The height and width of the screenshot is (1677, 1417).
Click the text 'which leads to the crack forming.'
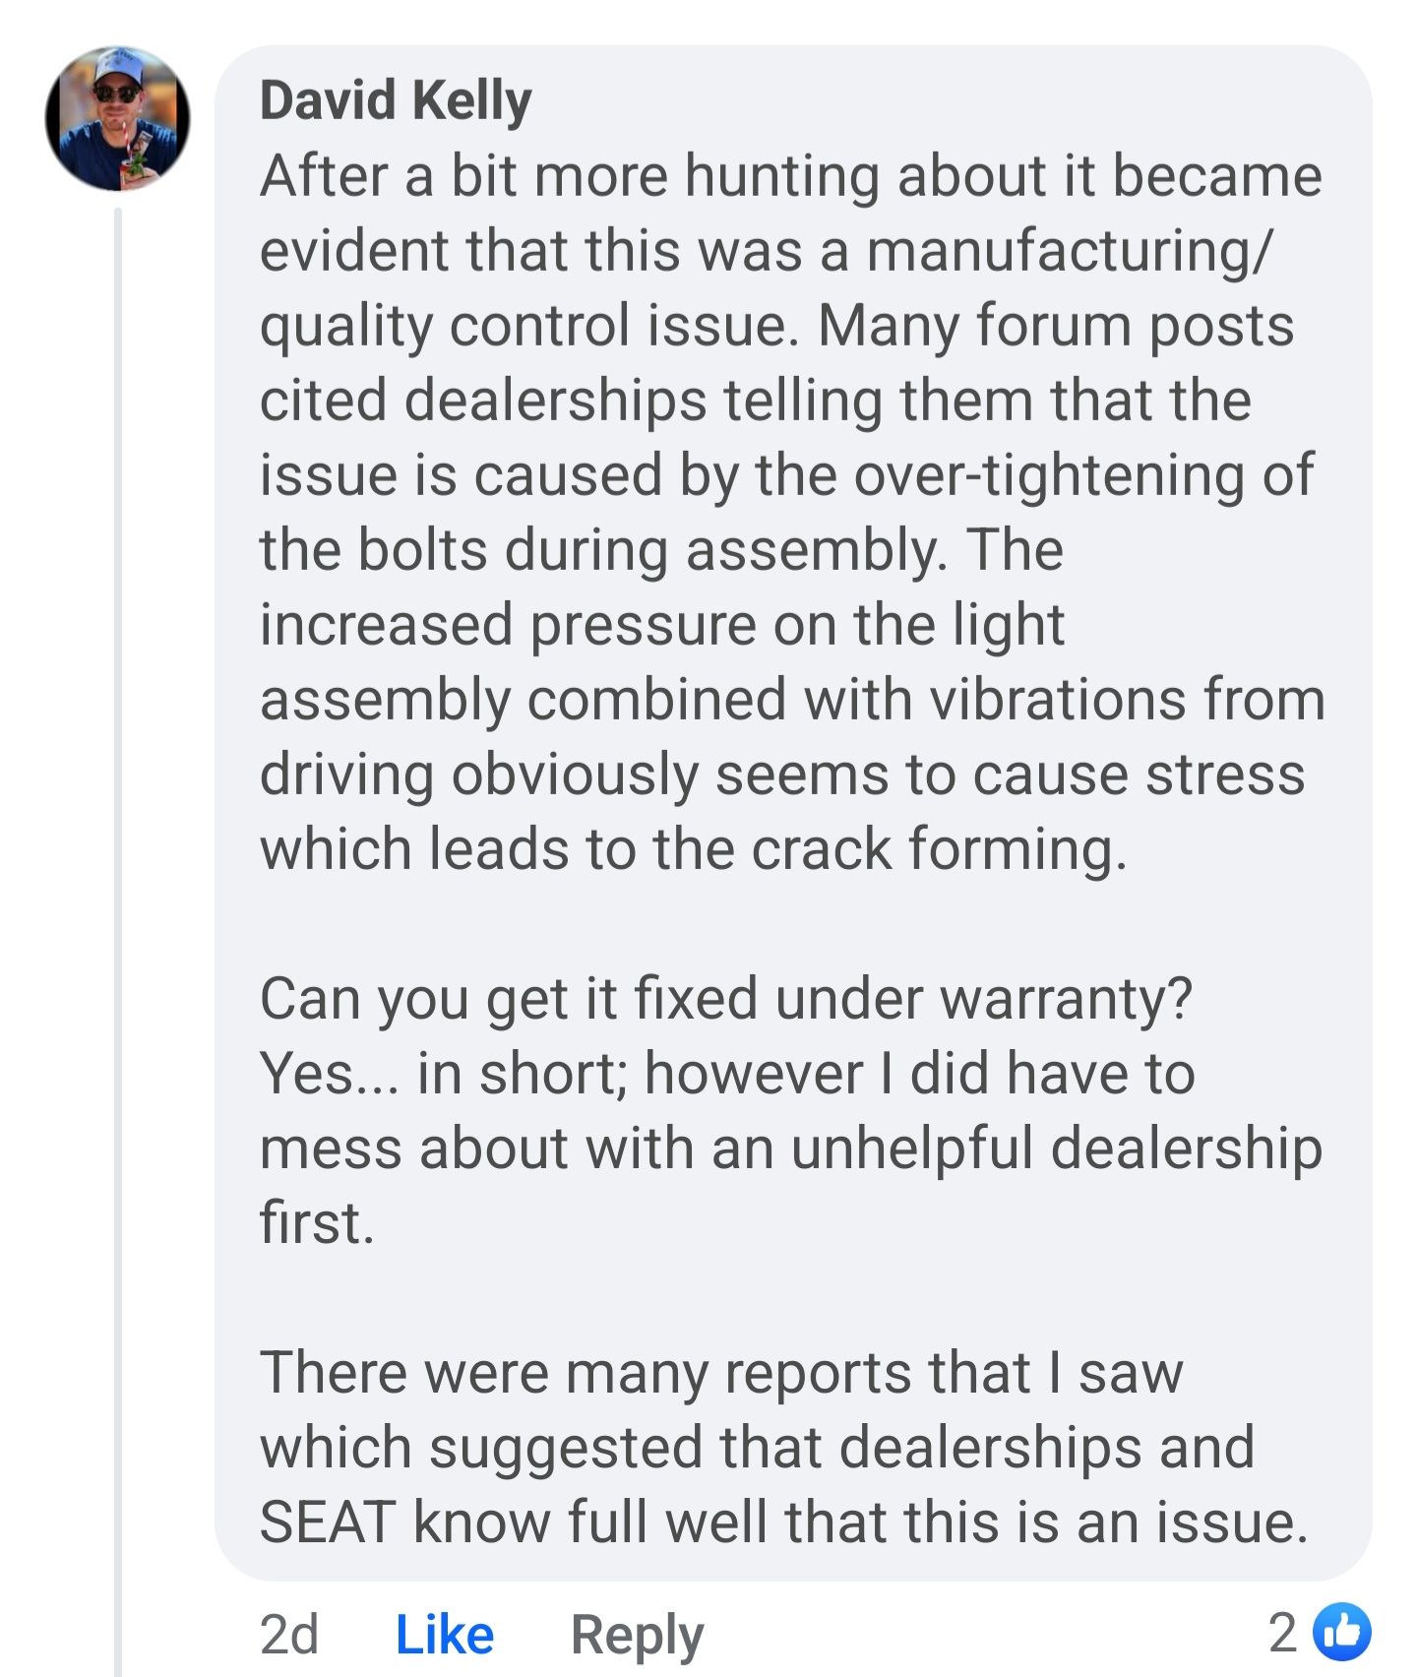pyautogui.click(x=693, y=848)
